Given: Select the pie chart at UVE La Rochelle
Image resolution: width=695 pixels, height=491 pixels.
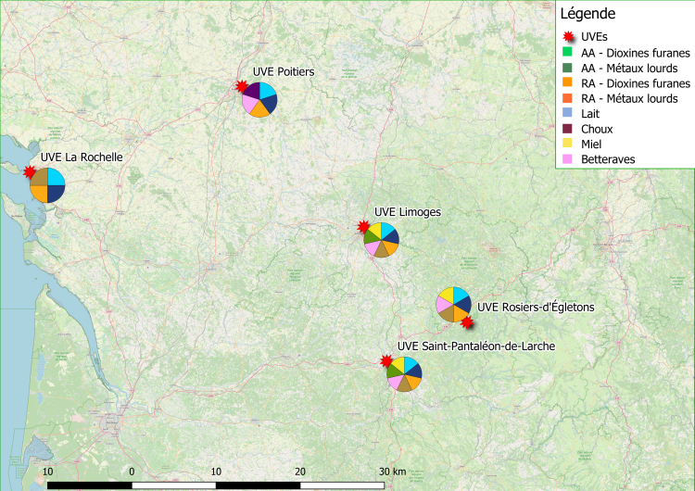Looking at the screenshot, I should coord(46,184).
